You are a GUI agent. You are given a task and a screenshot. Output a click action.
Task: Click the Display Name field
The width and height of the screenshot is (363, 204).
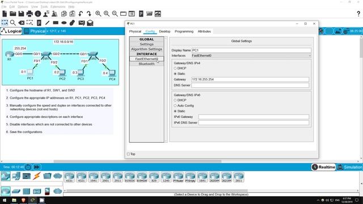tap(251, 50)
